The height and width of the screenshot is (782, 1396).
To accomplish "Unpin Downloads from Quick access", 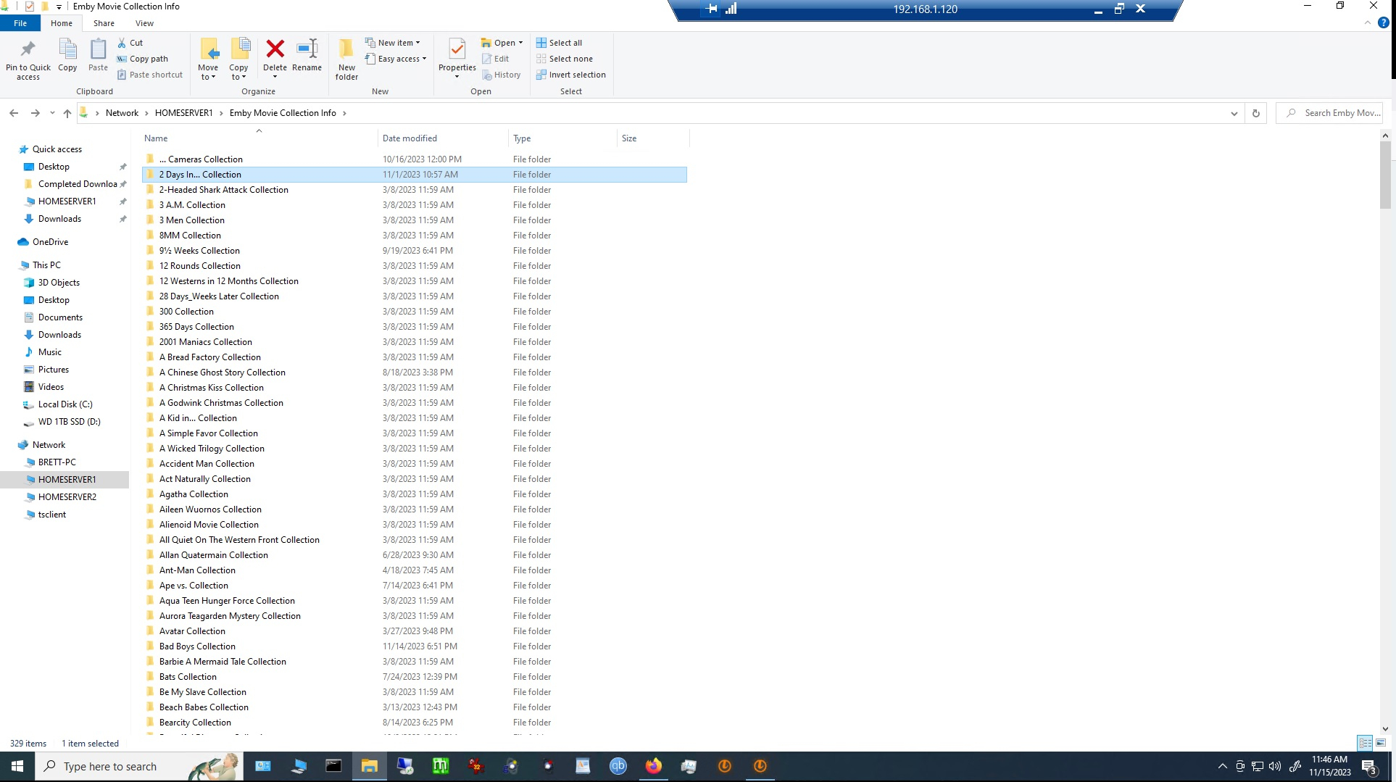I will click(122, 218).
